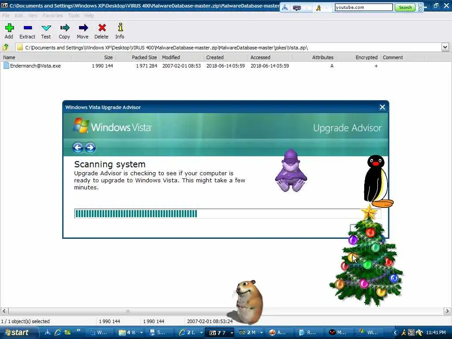The width and height of the screenshot is (452, 339).
Task: Open the File menu
Action: click(x=6, y=15)
